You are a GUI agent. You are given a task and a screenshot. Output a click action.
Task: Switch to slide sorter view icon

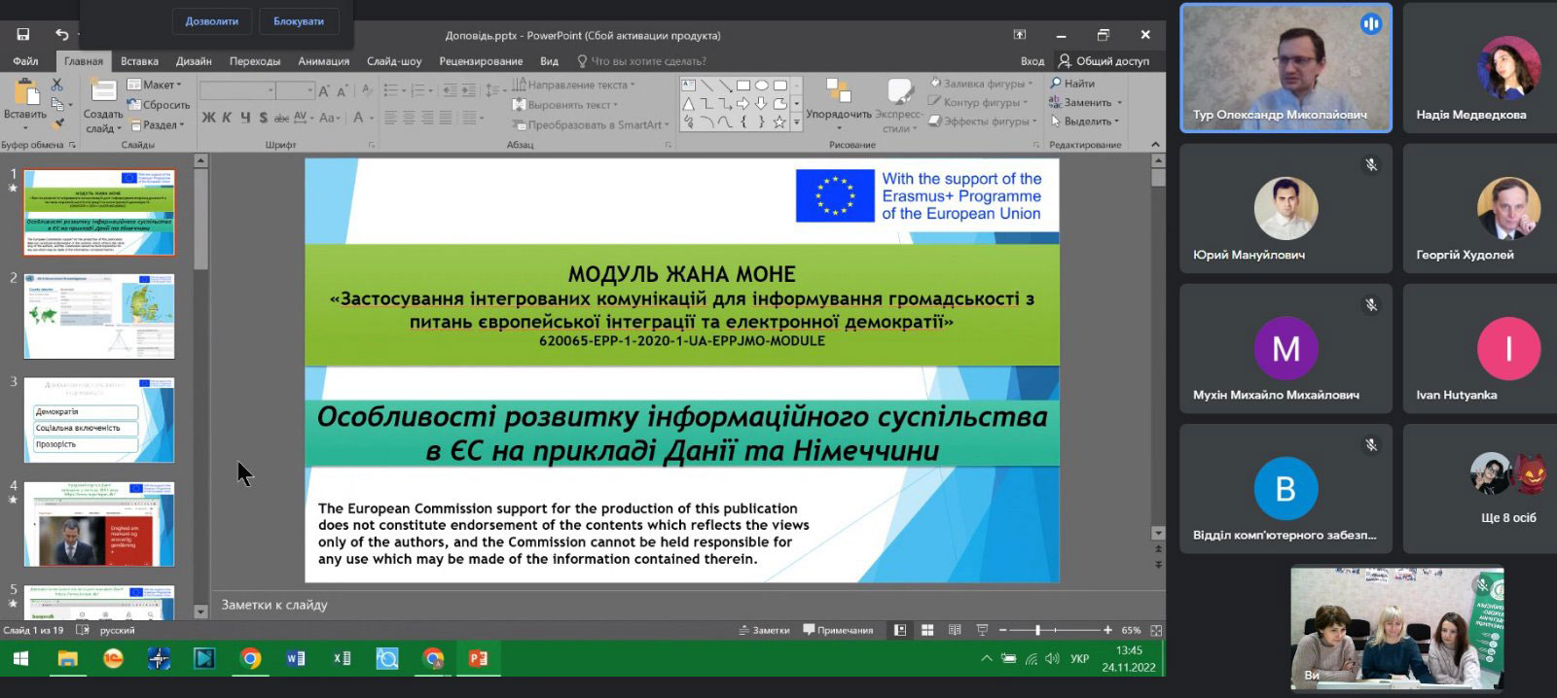927,630
